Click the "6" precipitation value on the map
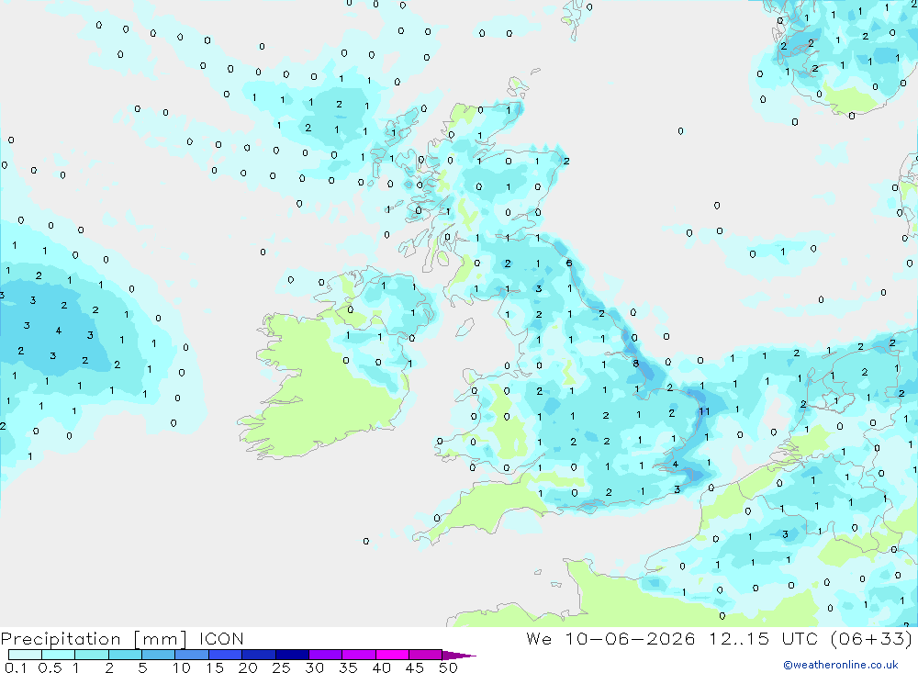The image size is (918, 673). tap(569, 263)
